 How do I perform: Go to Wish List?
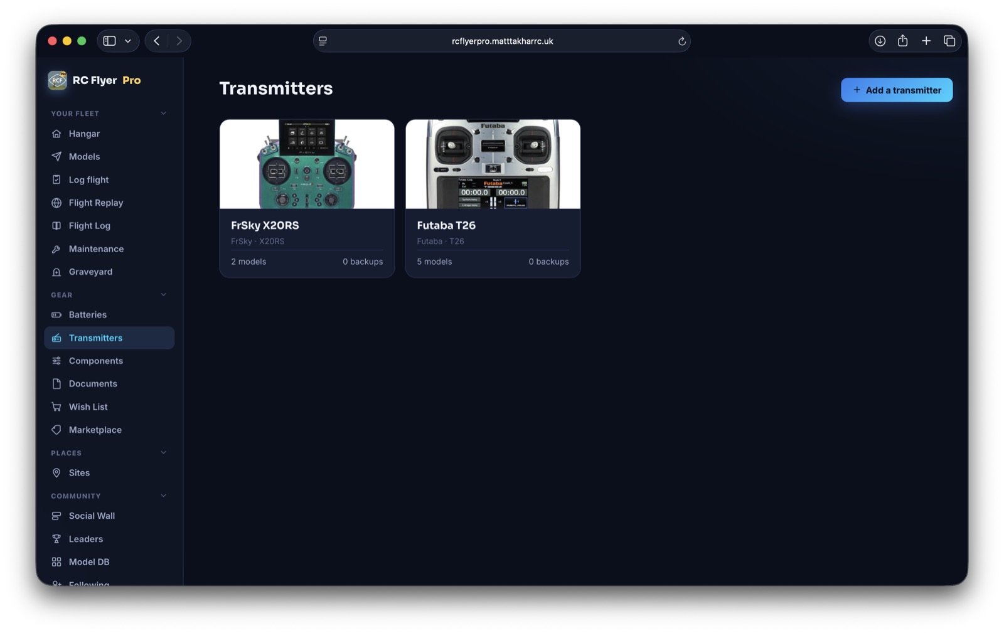tap(109, 407)
